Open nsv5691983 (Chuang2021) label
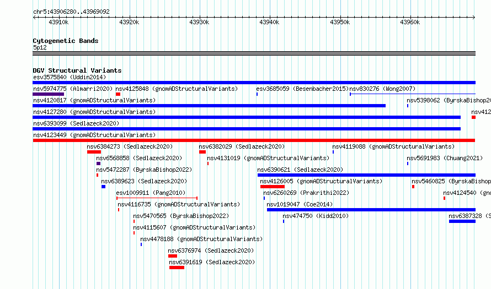This screenshot has width=491, height=289. (445, 158)
